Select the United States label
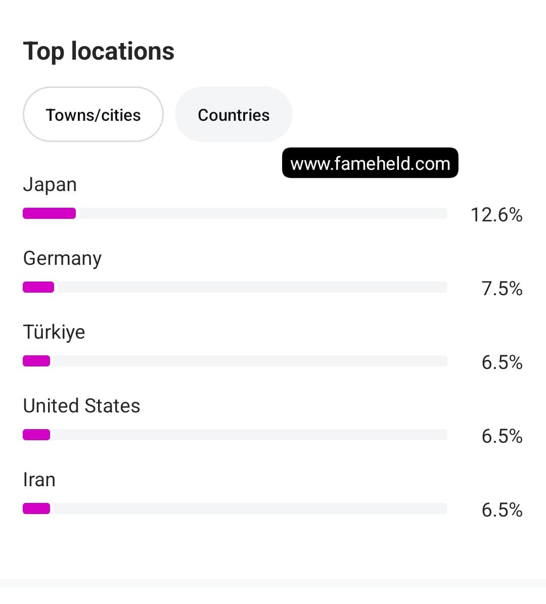Viewport: 546px width, 604px height. (81, 406)
